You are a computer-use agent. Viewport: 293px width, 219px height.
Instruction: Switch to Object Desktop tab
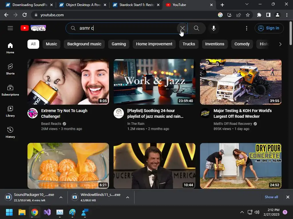(x=83, y=5)
